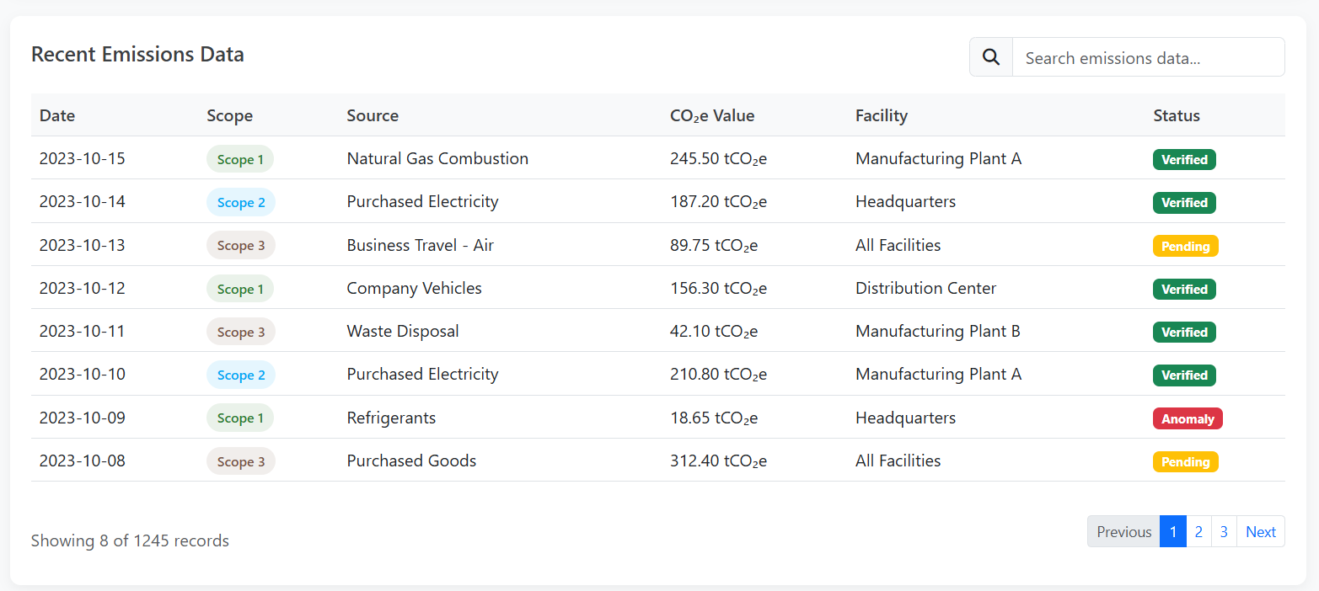1319x591 pixels.
Task: Click the search emissions data input field
Action: (x=1148, y=56)
